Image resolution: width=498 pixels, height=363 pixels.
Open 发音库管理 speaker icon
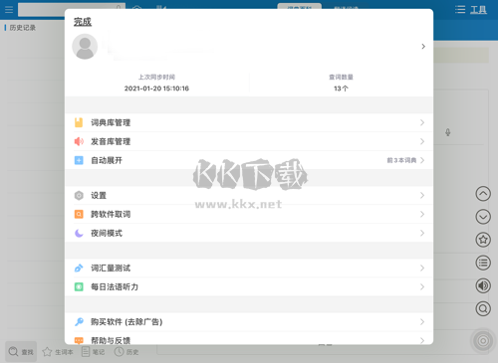point(79,141)
